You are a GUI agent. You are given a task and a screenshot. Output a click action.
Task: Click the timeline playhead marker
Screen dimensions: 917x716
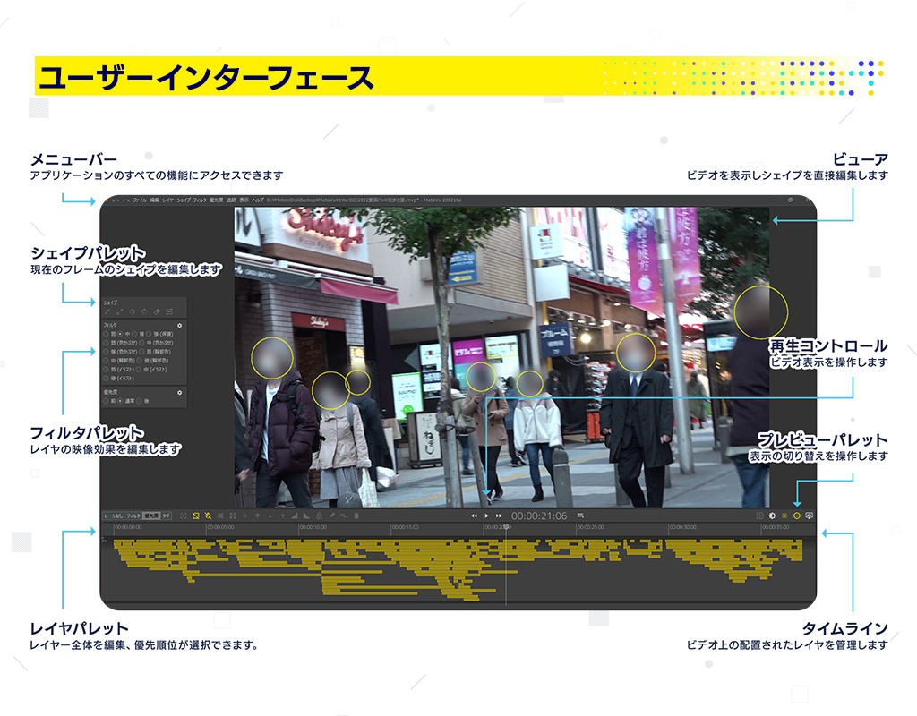pos(507,527)
